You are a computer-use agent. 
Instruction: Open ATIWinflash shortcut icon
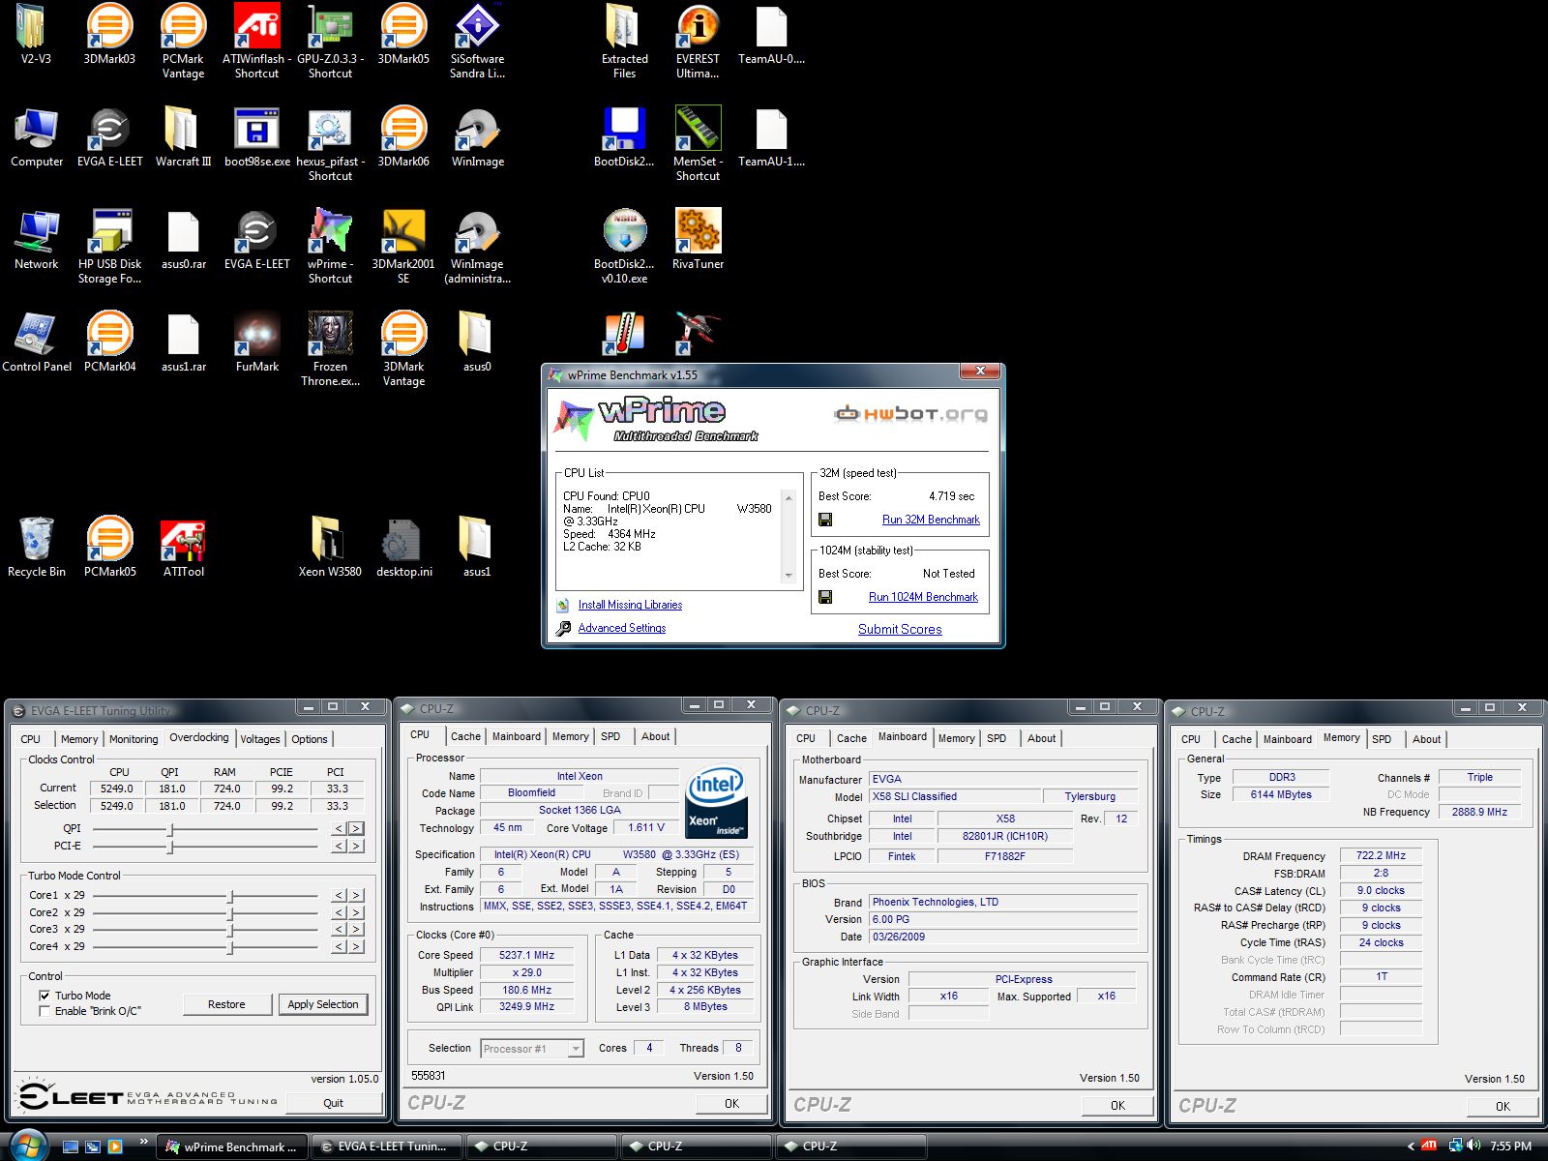(x=256, y=41)
